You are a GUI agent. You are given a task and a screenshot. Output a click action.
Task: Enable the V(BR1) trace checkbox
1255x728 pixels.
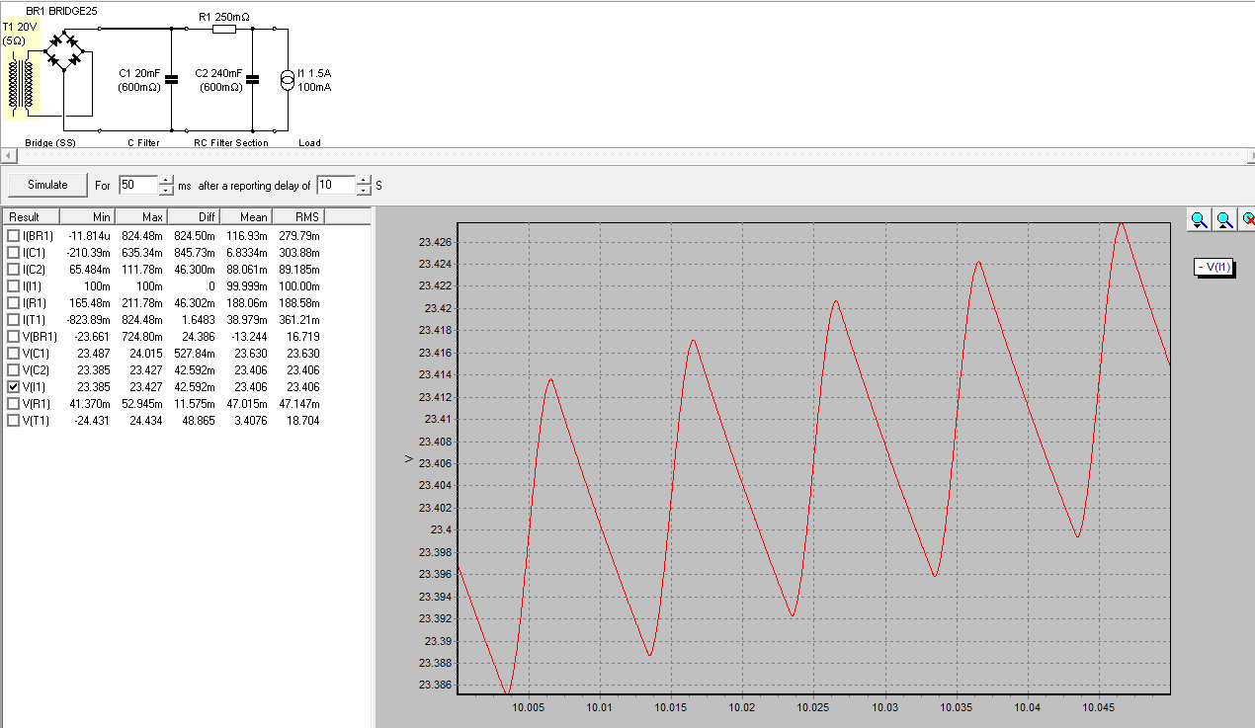13,337
